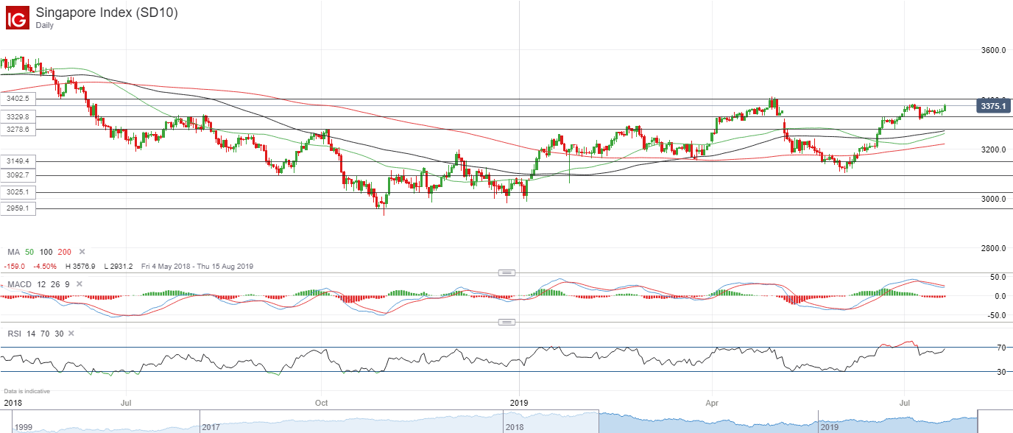Click the H 3576.9 high value
Image resolution: width=1013 pixels, height=433 pixels.
pos(81,266)
